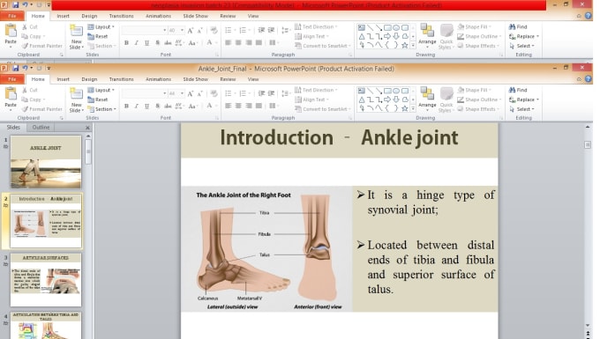Click Increase List Level in Ankle_Joint_Final ribbon
The width and height of the screenshot is (600, 339).
click(271, 93)
